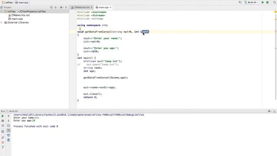The height and width of the screenshot is (156, 277).
Task: Open the search everywhere magnifier
Action: point(274,2)
